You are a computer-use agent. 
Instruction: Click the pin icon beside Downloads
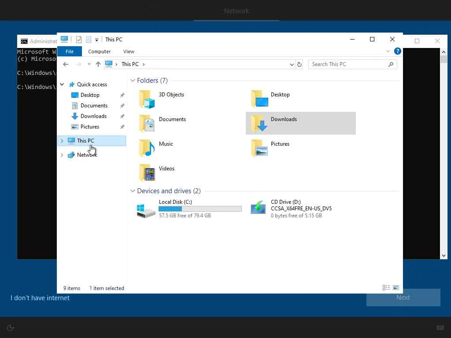(x=122, y=116)
